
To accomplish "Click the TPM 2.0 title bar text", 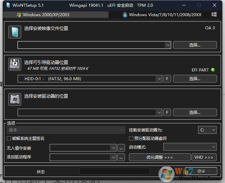I will [145, 5].
